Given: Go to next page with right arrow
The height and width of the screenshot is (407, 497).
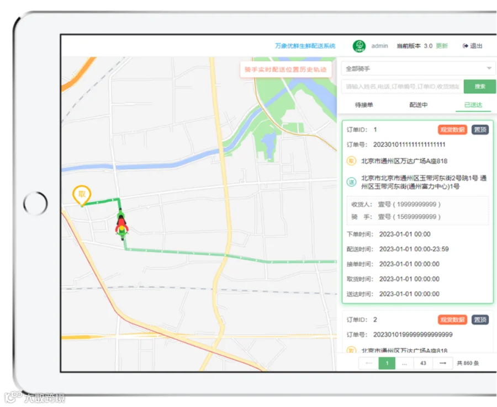Looking at the screenshot, I should (x=443, y=363).
